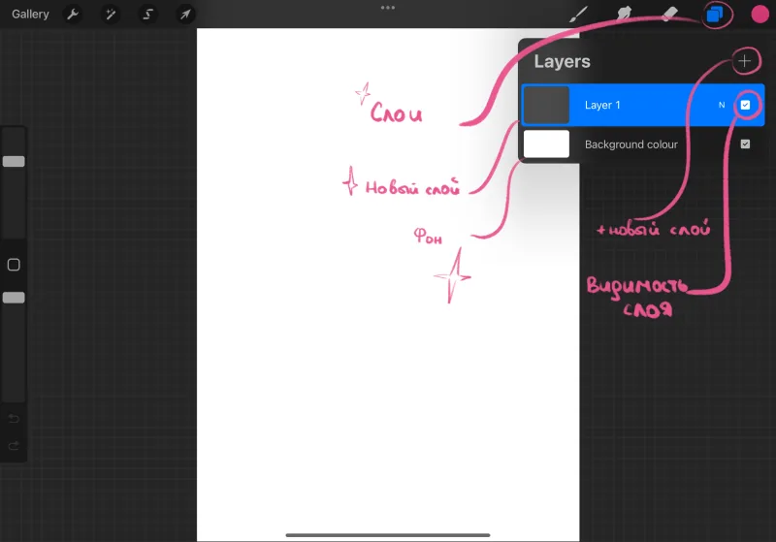Toggle Background colour visibility checkbox

tap(745, 143)
